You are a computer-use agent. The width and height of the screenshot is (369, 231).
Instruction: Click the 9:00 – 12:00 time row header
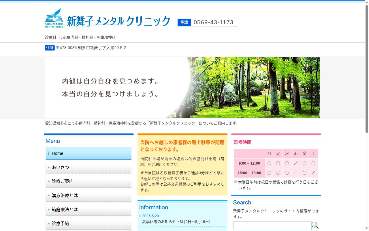click(249, 163)
